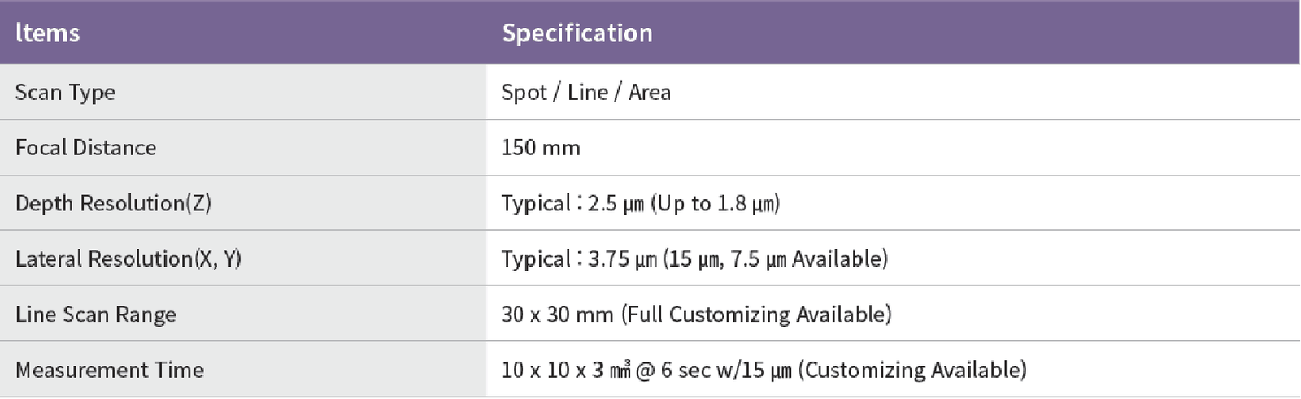Screen dimensions: 1301x399
Task: Click (Customizing Available) in Measurement Time row
Action: [x=912, y=371]
